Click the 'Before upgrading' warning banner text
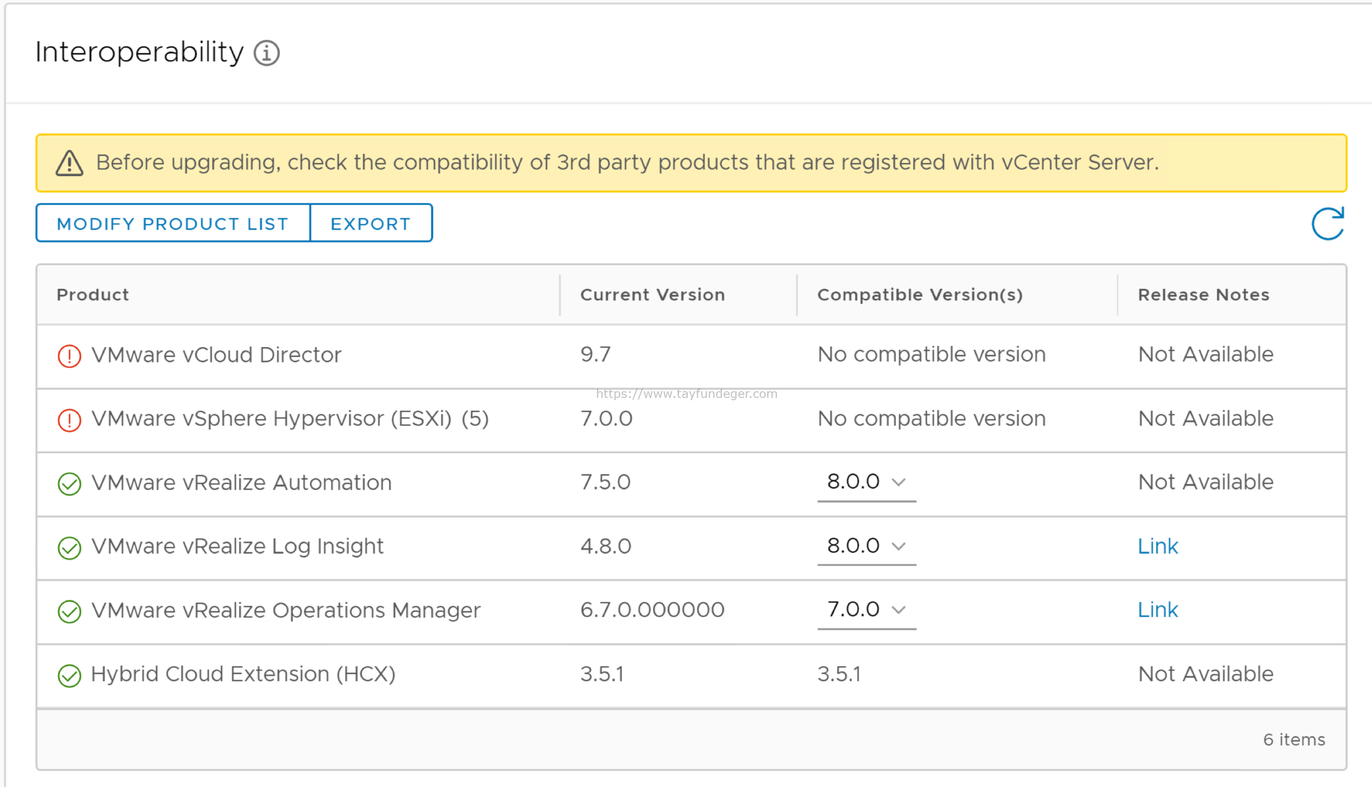 pos(627,163)
